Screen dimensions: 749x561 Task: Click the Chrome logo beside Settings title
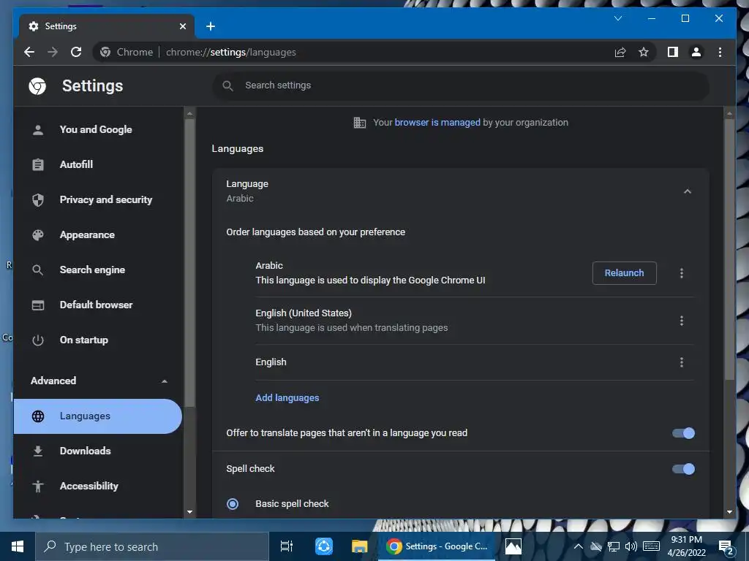tap(37, 86)
